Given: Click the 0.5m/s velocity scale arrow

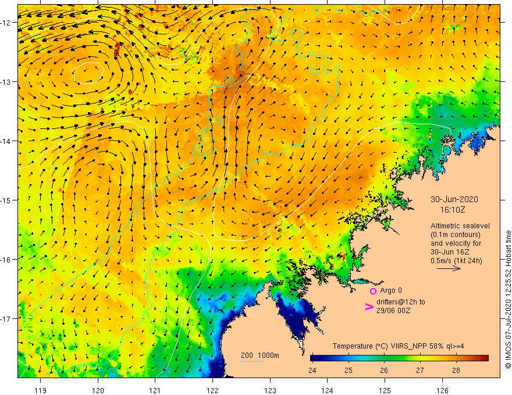Looking at the screenshot, I should [449, 268].
